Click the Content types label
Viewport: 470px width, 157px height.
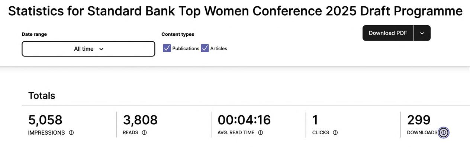[x=178, y=34]
